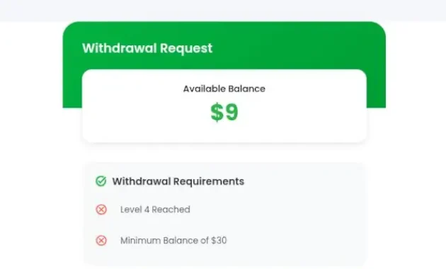Click the Minimum Balance of $30 text
This screenshot has width=446, height=269.
[173, 241]
